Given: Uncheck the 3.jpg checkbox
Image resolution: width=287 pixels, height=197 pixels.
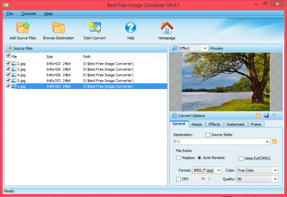Looking at the screenshot, I should tap(8, 69).
